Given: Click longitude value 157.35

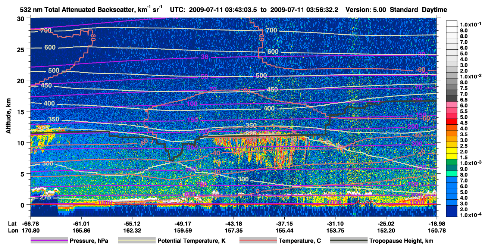Looking at the screenshot, I should coord(234,230).
